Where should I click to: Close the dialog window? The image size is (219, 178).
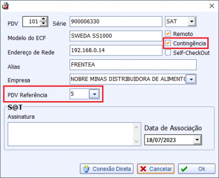pos(212,6)
